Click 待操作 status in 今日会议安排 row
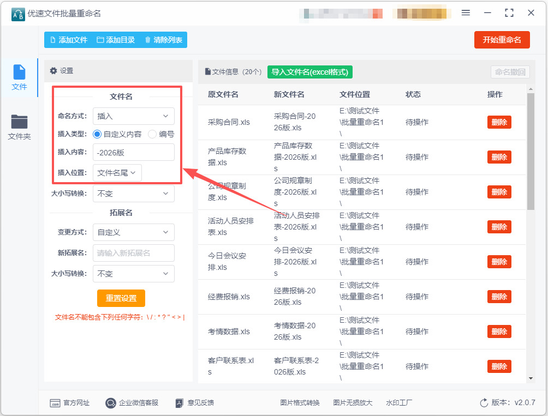 [417, 262]
